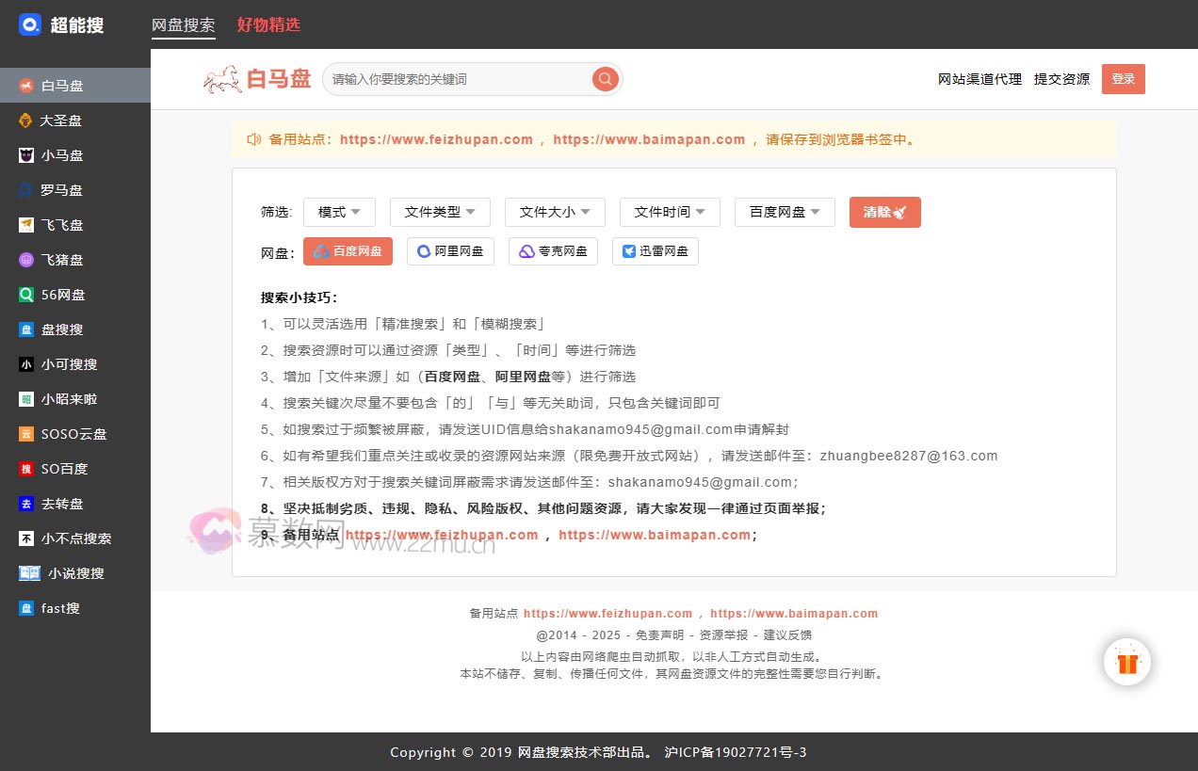Open the 免责声明 footer link
Viewport: 1198px width, 771px height.
coord(659,635)
